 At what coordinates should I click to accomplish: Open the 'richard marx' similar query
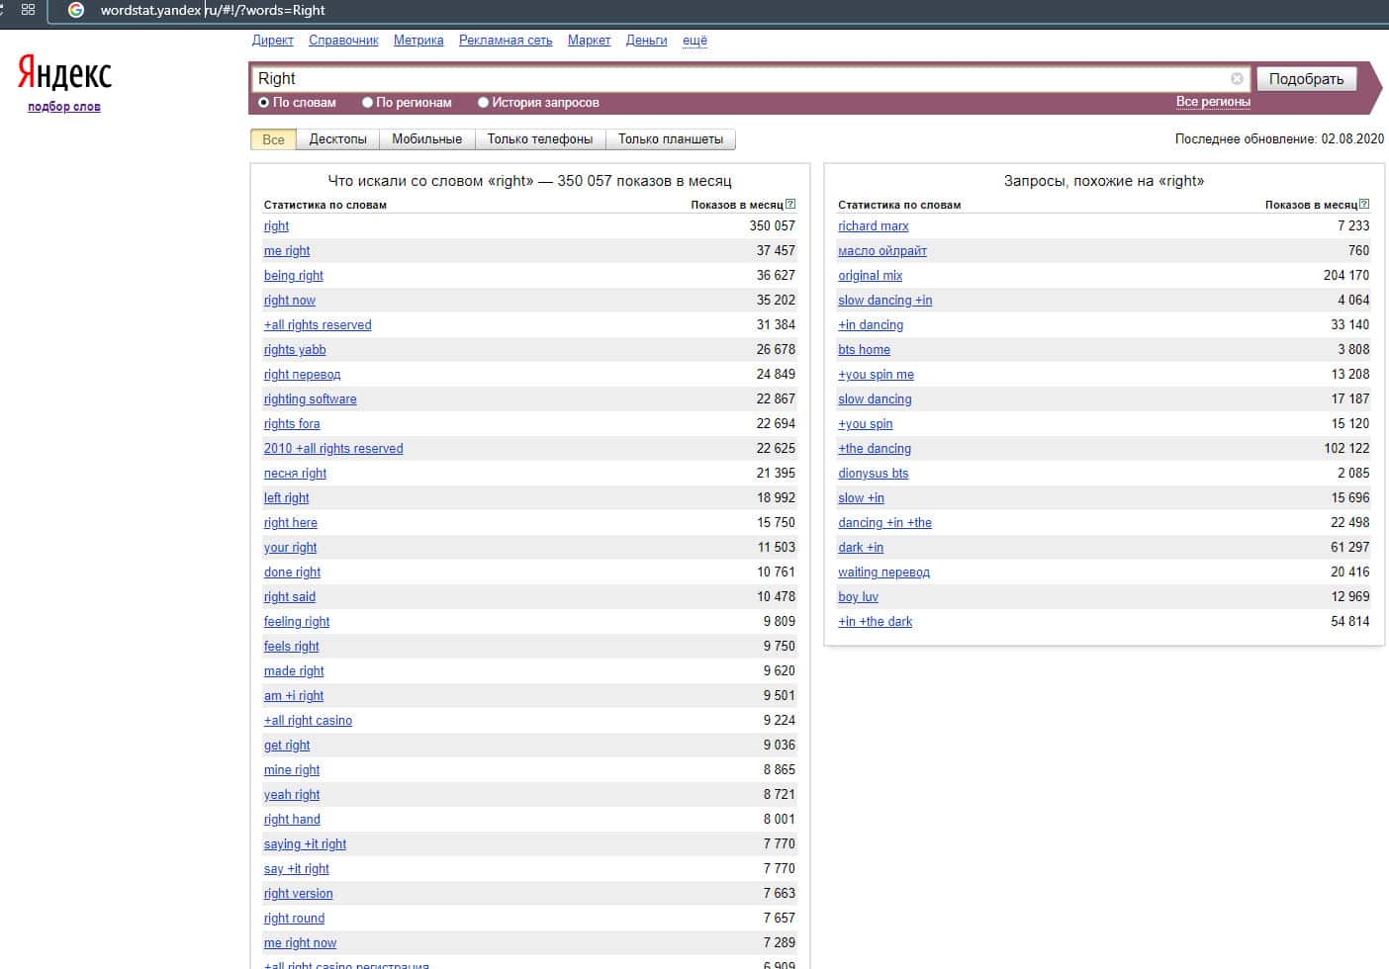873,226
